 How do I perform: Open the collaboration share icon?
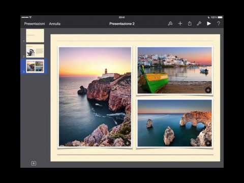170,23
